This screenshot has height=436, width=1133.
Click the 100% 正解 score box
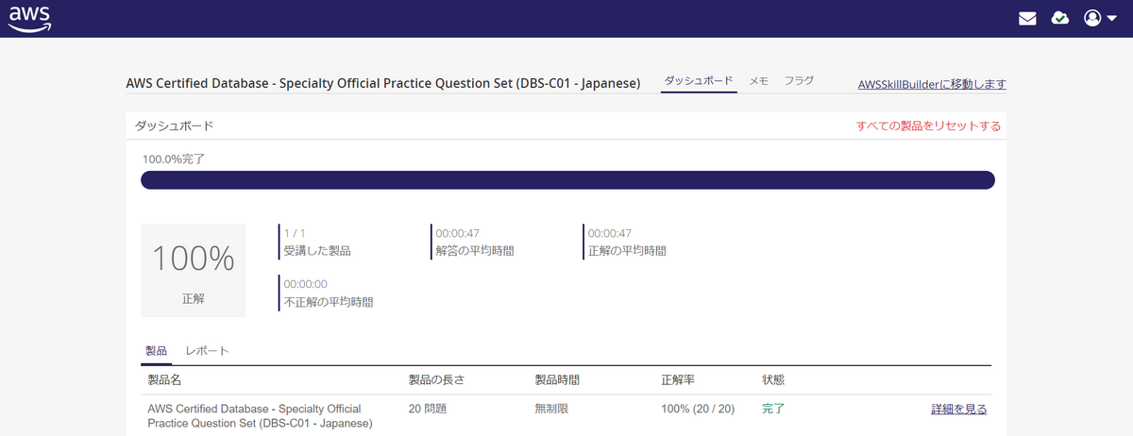(x=193, y=270)
